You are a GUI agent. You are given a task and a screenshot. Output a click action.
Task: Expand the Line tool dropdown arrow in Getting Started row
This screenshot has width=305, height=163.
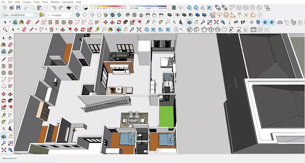[36, 30]
